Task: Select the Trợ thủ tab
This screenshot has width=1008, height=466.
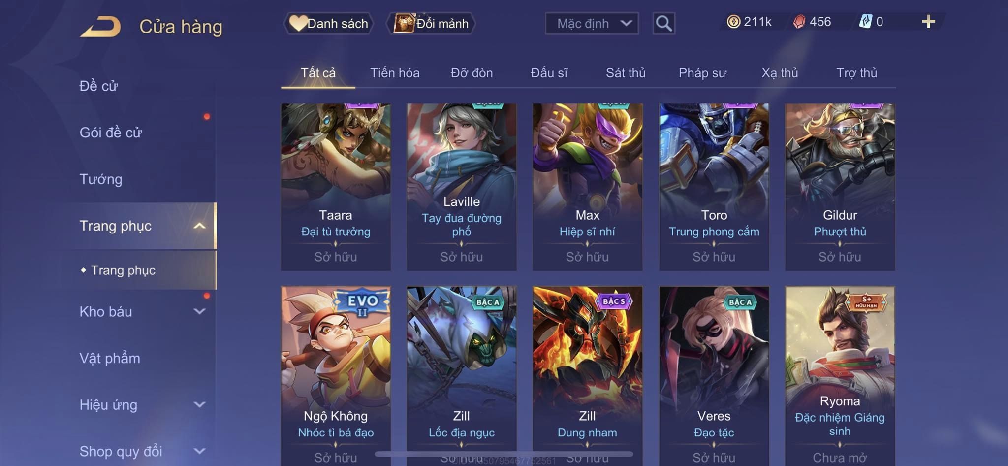Action: pyautogui.click(x=856, y=73)
